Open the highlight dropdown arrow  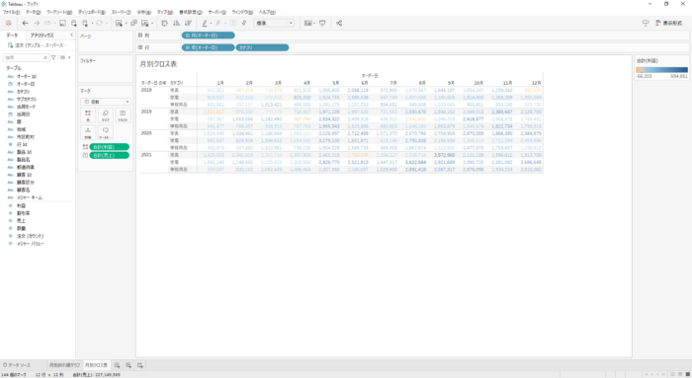coord(211,24)
